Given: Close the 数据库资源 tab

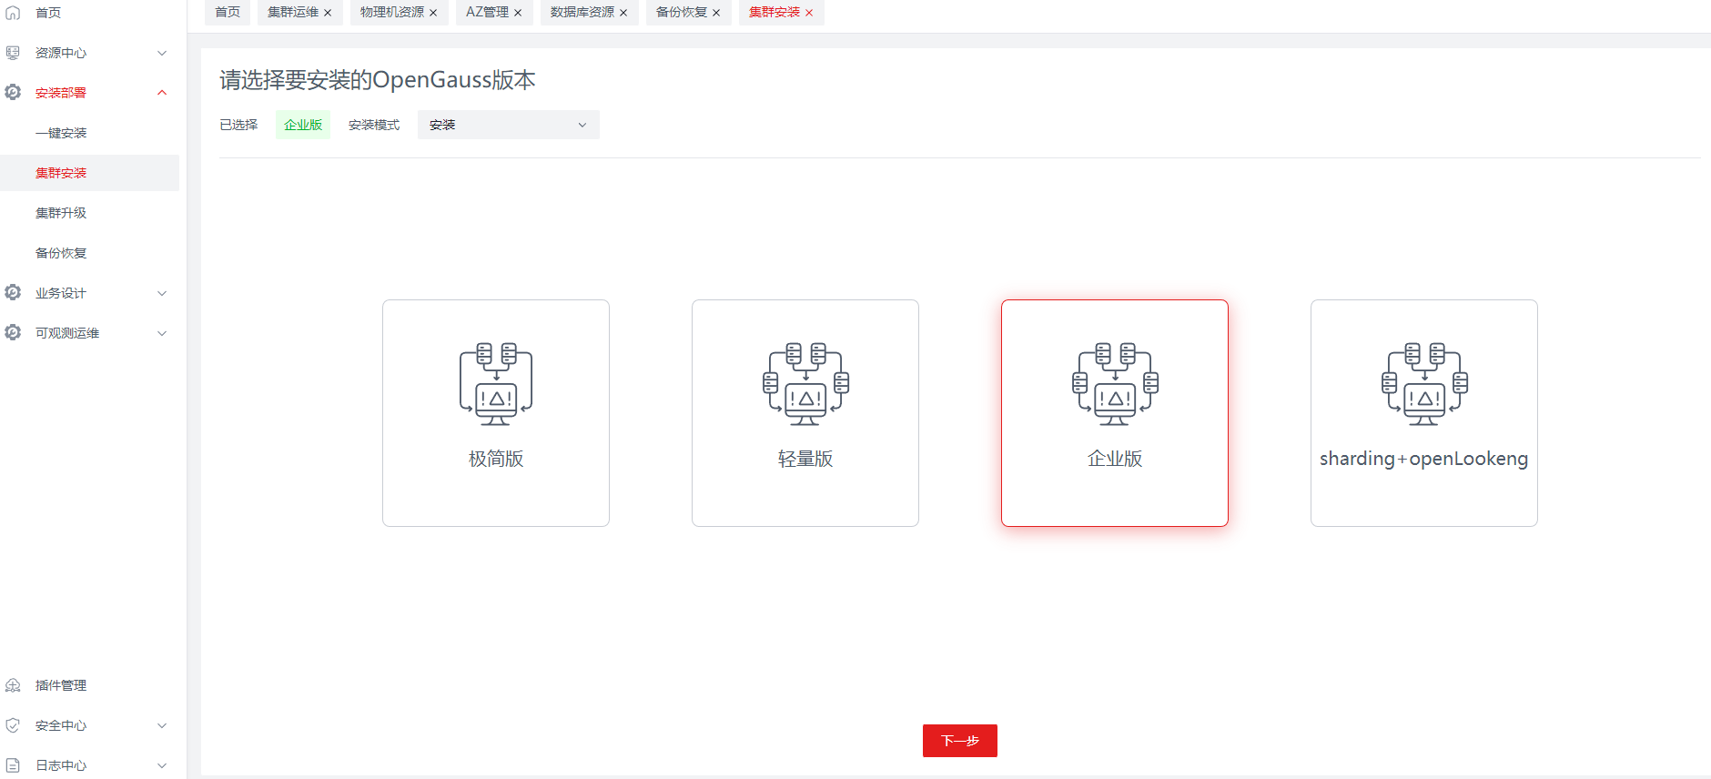Looking at the screenshot, I should pos(623,13).
